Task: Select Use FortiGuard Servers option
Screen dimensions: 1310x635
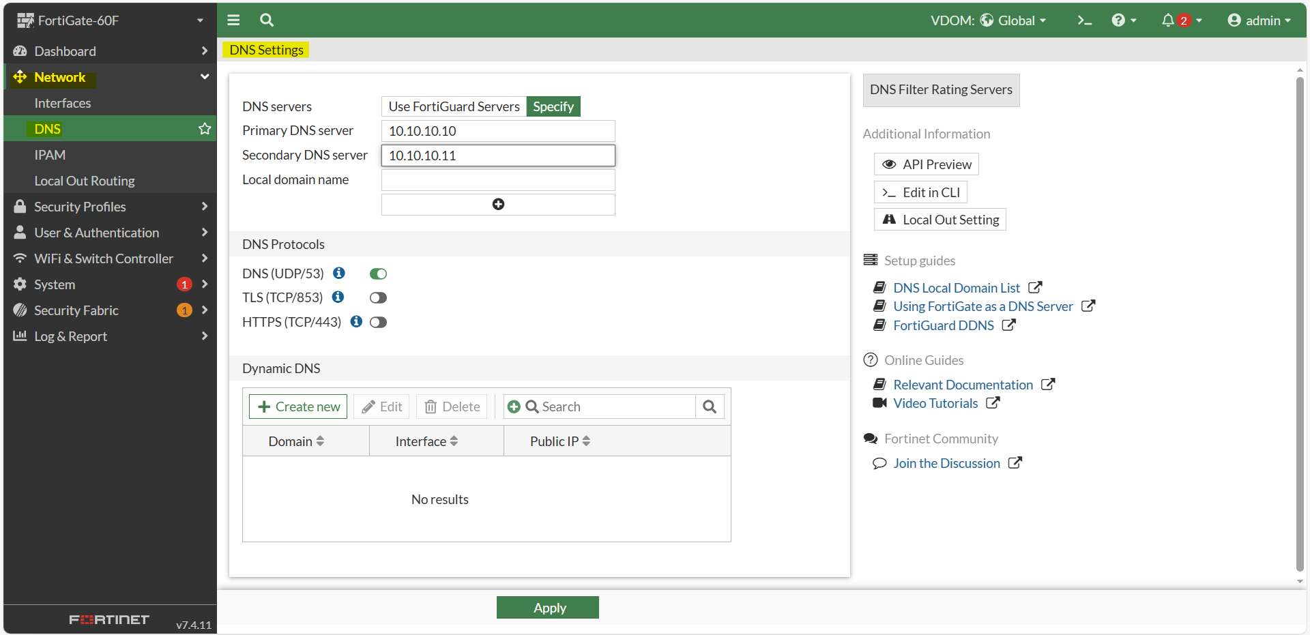Action: coord(454,106)
